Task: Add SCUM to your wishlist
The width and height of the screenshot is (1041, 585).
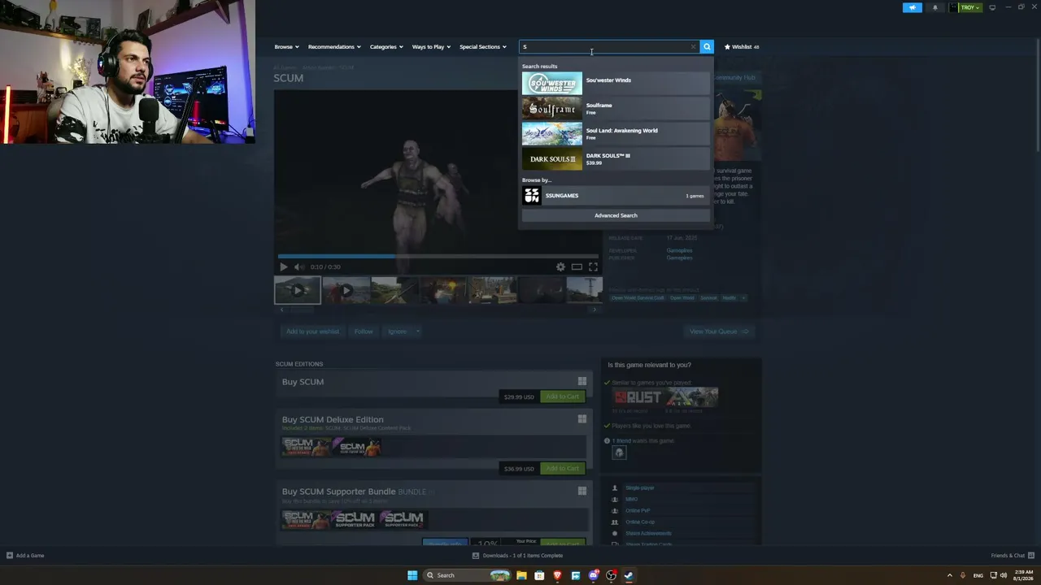Action: (x=312, y=331)
